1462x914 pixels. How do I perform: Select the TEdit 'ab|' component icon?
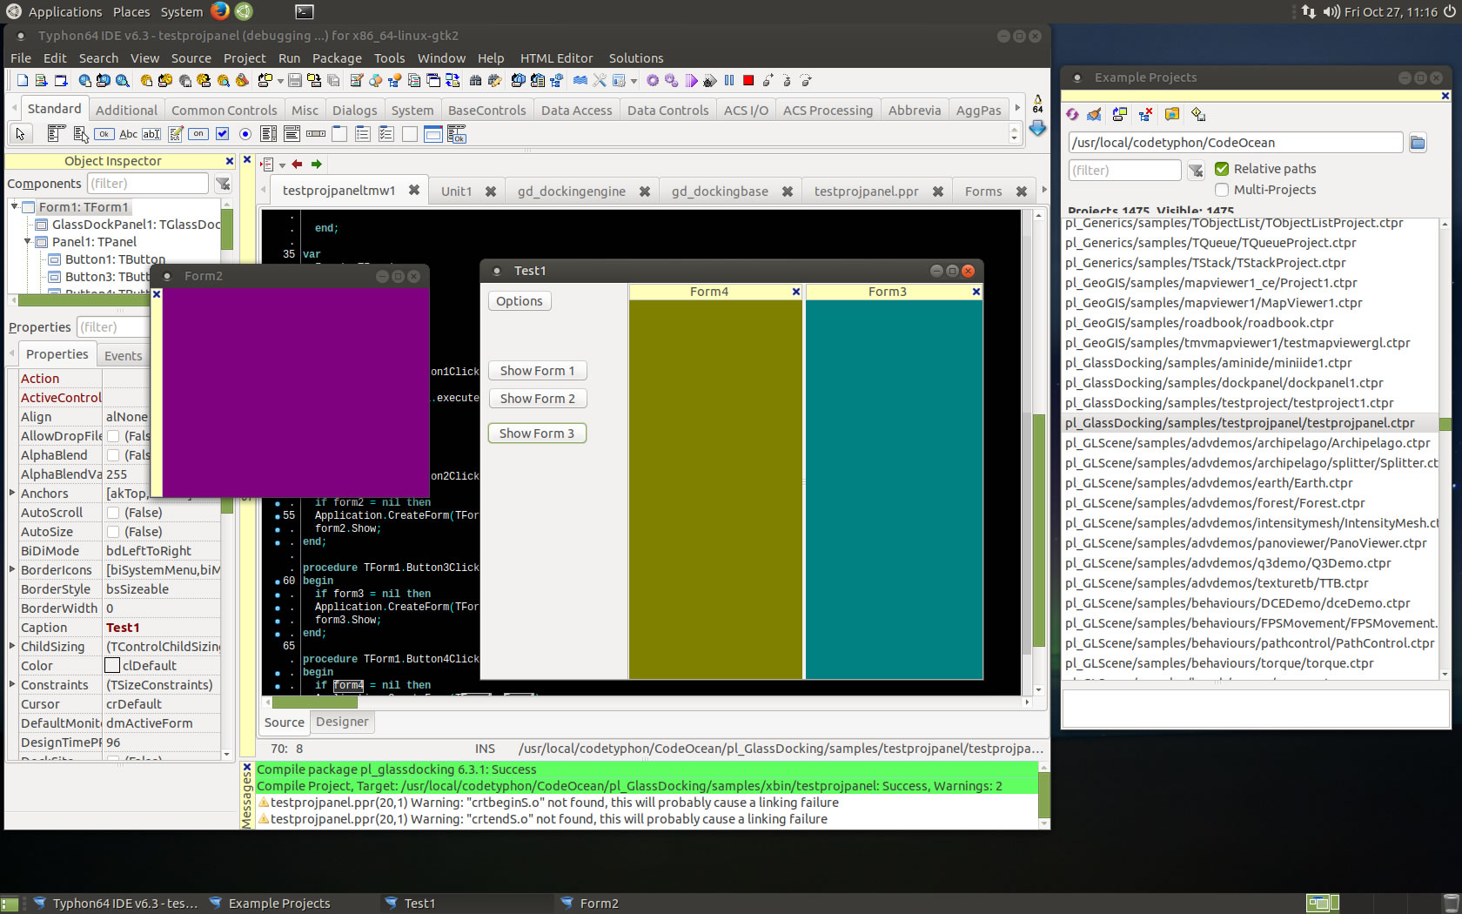(151, 134)
